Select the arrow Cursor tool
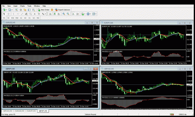This screenshot has height=117, width=195. pyautogui.click(x=4, y=14)
